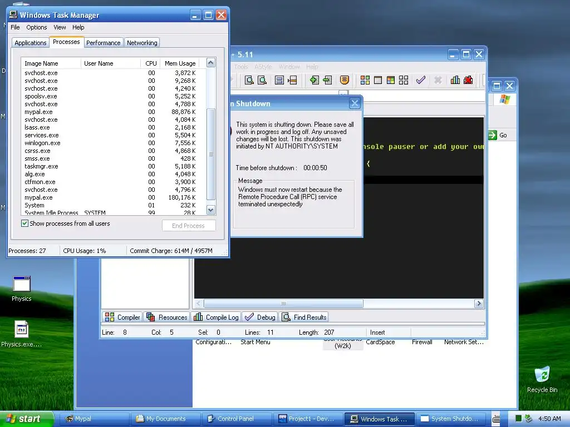Open the Options menu in Task Manager
570x427 pixels.
(36, 27)
